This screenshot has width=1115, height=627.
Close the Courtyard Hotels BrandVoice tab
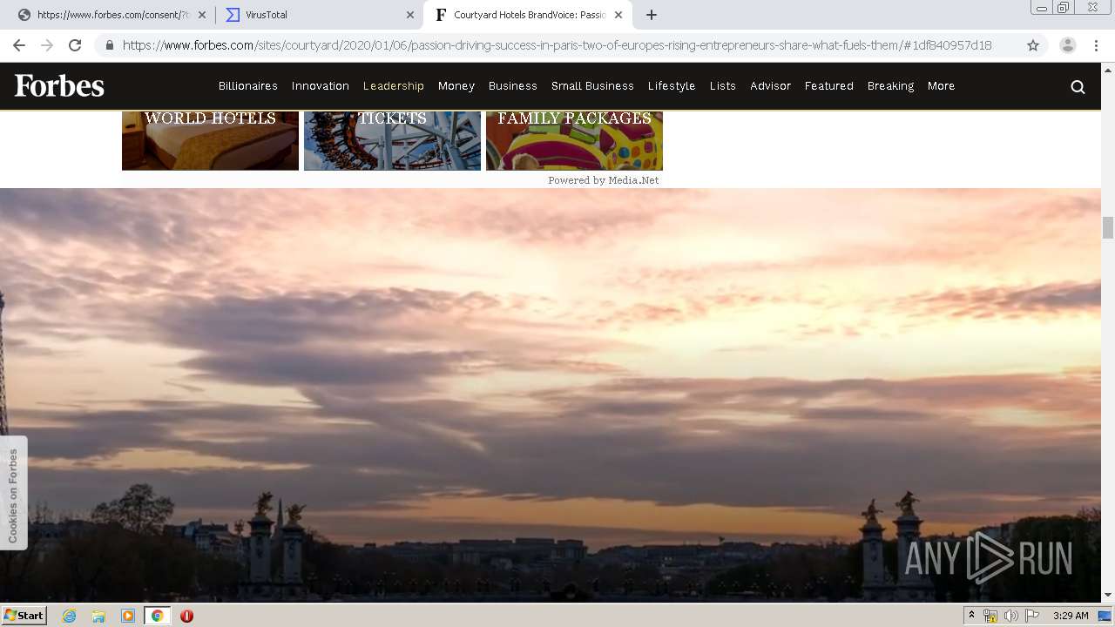click(618, 15)
